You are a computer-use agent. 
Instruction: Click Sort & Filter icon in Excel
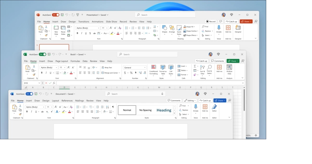(x=202, y=68)
